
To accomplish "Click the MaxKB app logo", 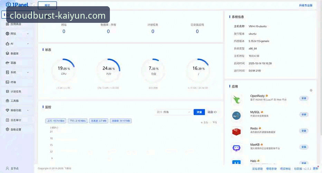I will point(236,148).
